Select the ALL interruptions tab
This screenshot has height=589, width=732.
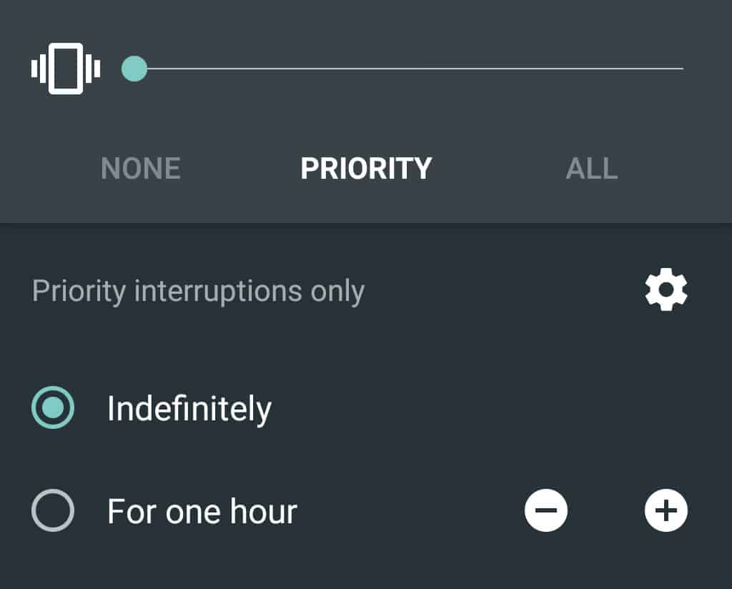point(593,168)
